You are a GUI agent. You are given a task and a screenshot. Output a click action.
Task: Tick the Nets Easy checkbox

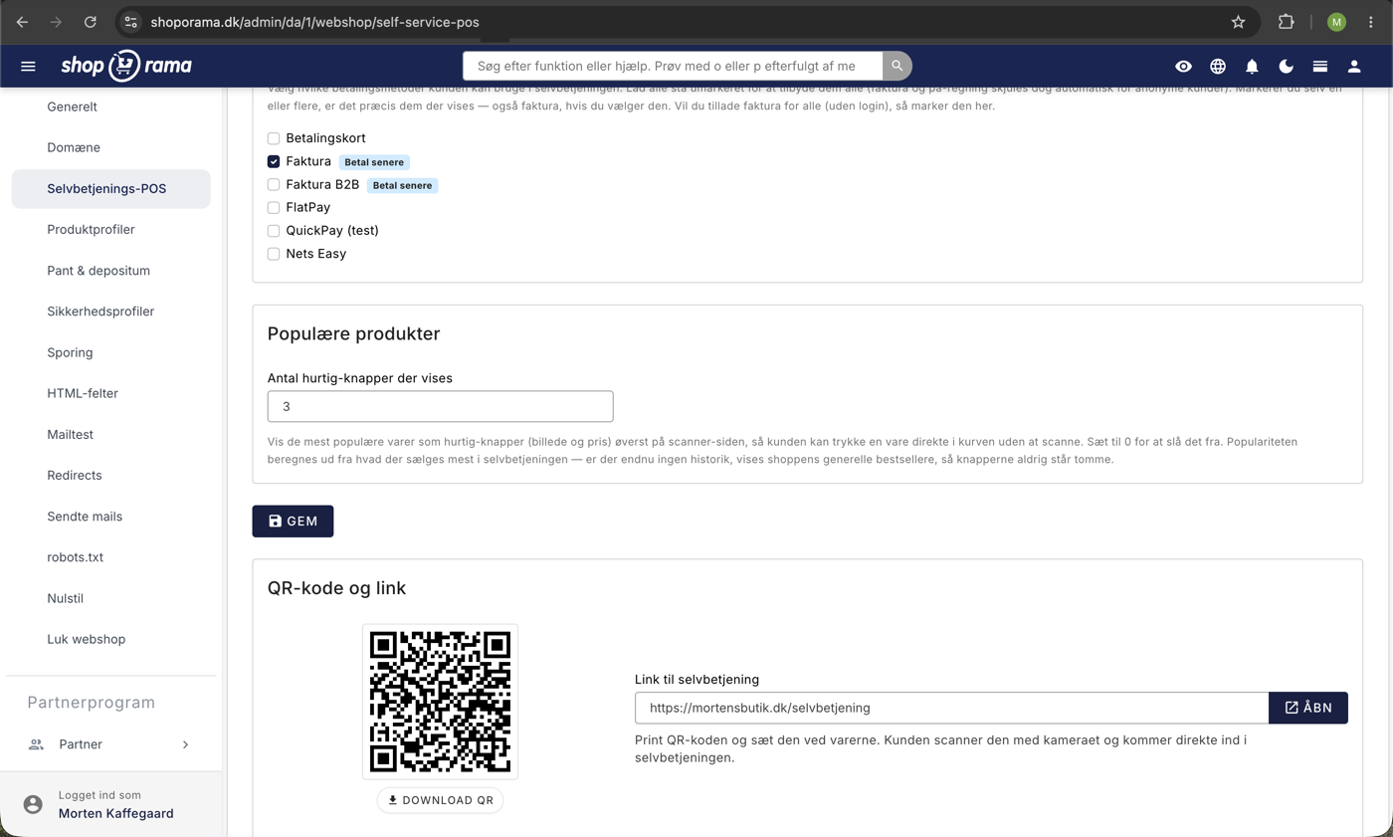coord(274,254)
